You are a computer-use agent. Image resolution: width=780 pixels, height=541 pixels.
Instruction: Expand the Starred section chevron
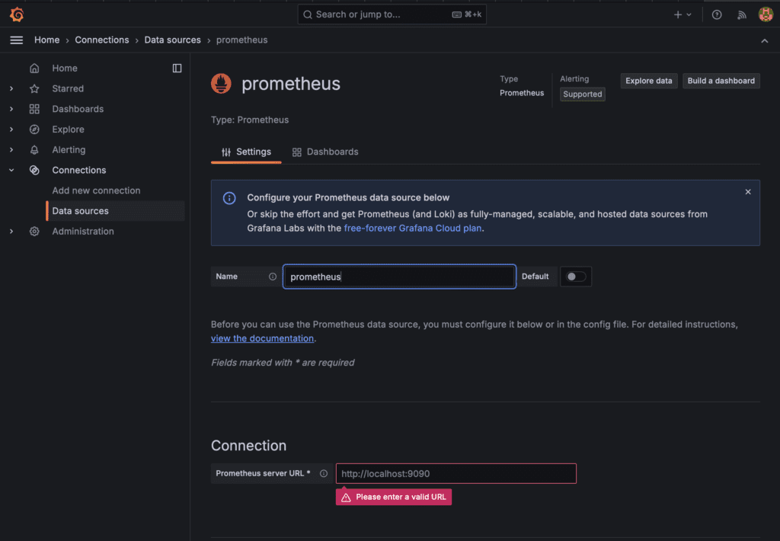tap(11, 88)
